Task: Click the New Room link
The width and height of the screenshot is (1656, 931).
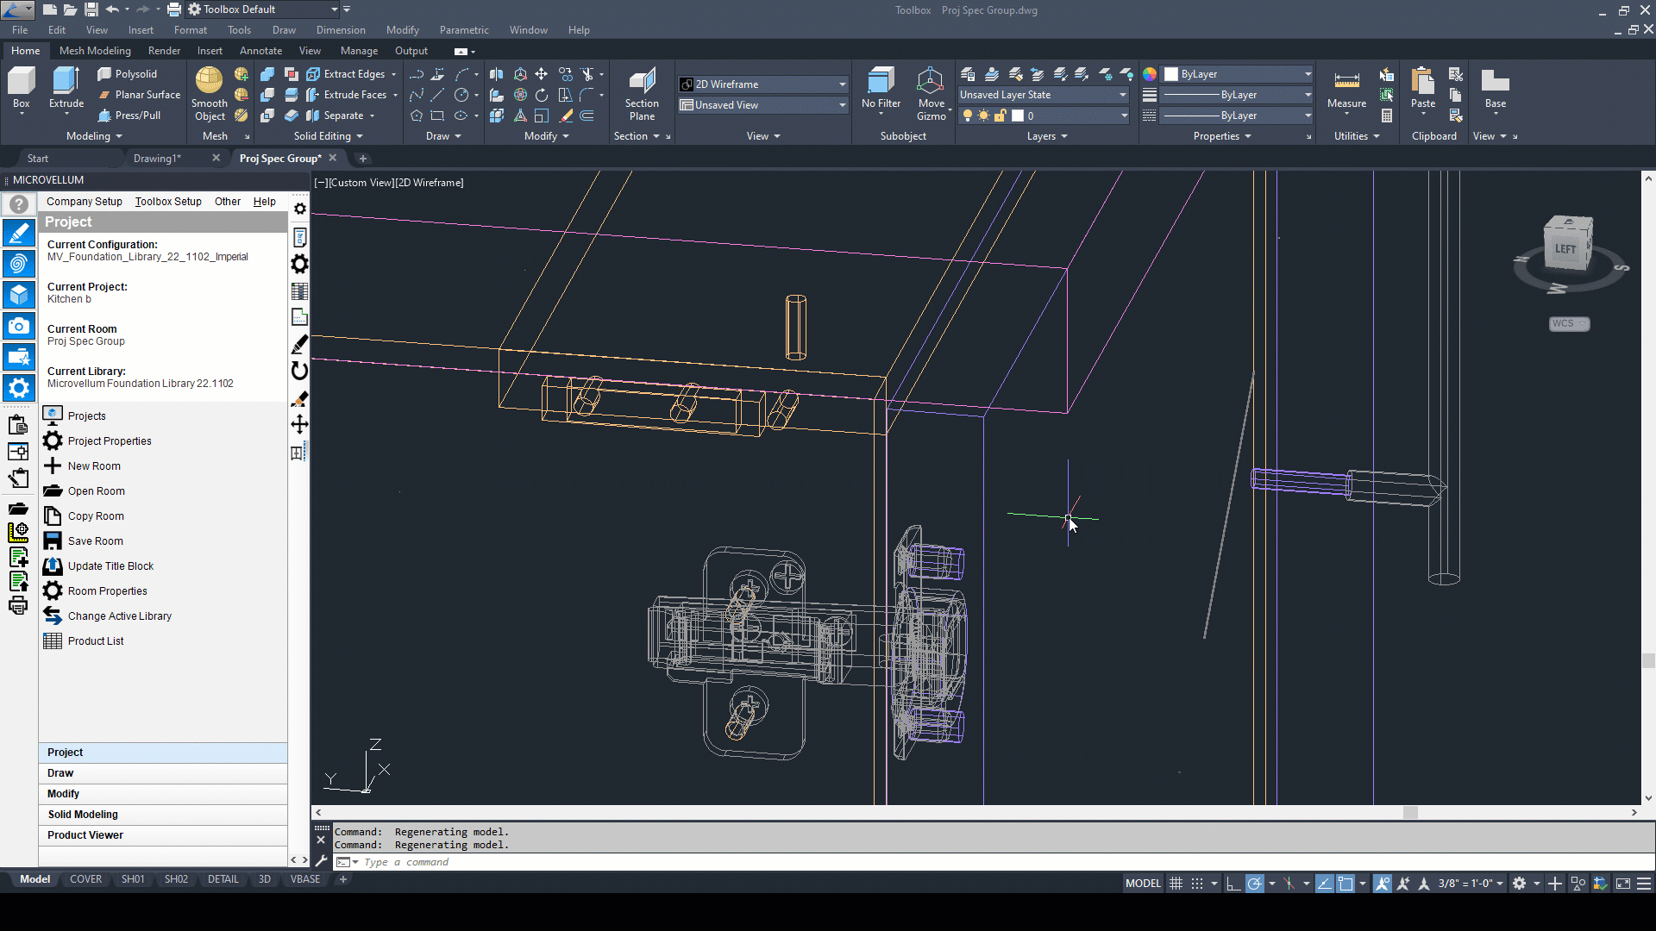Action: pyautogui.click(x=94, y=466)
